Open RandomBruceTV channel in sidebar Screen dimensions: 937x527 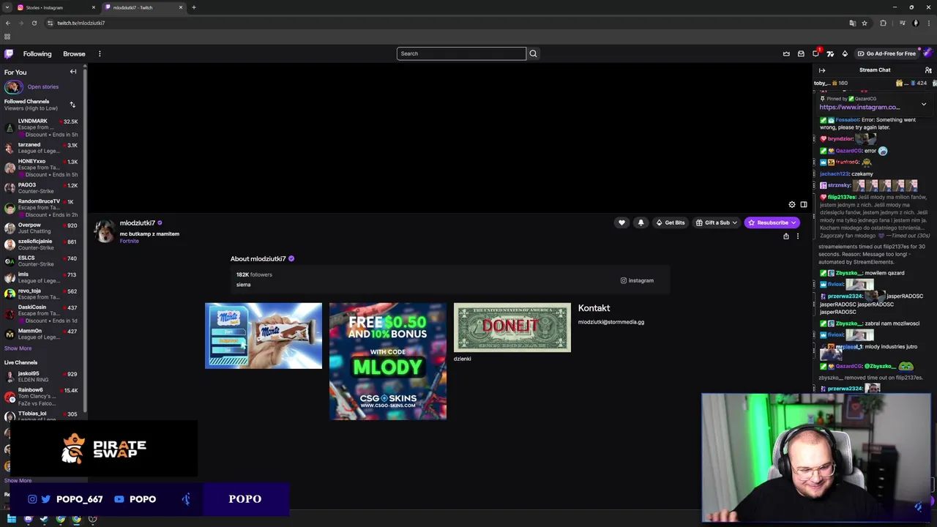(x=43, y=208)
